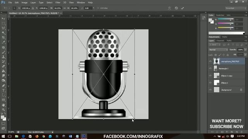Image resolution: width=248 pixels, height=139 pixels.
Task: Select the Paint Bucket tool
Action: [x=3, y=71]
